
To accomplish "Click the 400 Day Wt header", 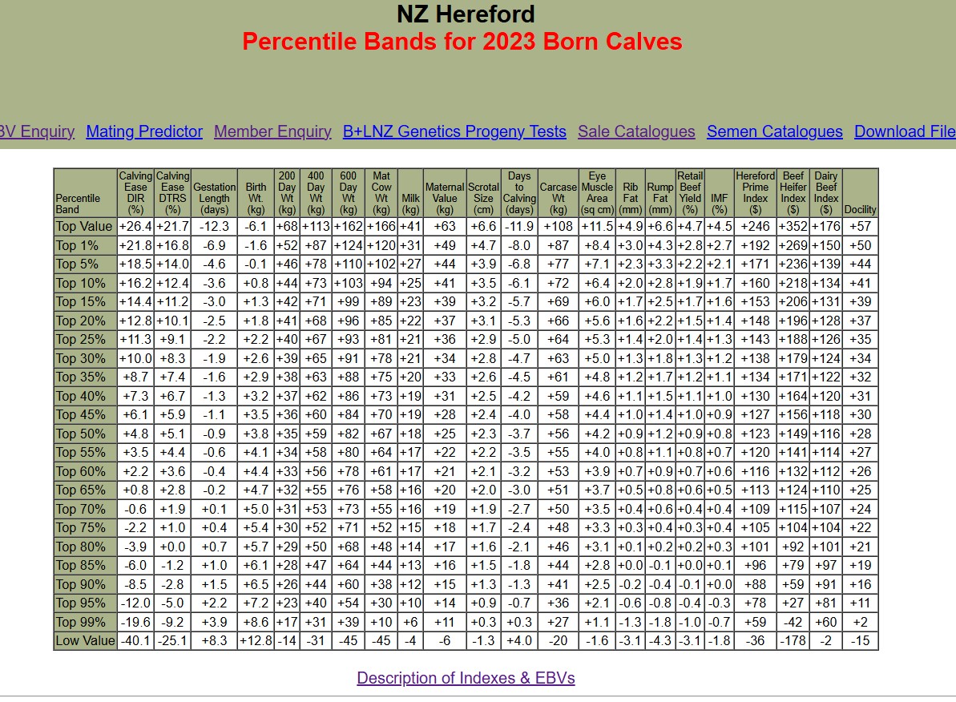I will coord(315,193).
